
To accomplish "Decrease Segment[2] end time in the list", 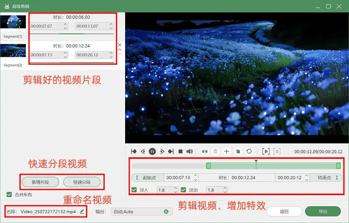I will (x=111, y=57).
